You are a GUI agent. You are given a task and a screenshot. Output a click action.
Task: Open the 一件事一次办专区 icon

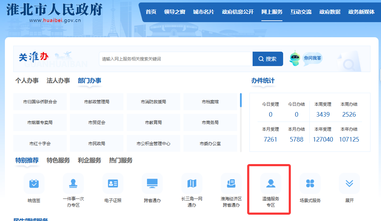(x=73, y=183)
